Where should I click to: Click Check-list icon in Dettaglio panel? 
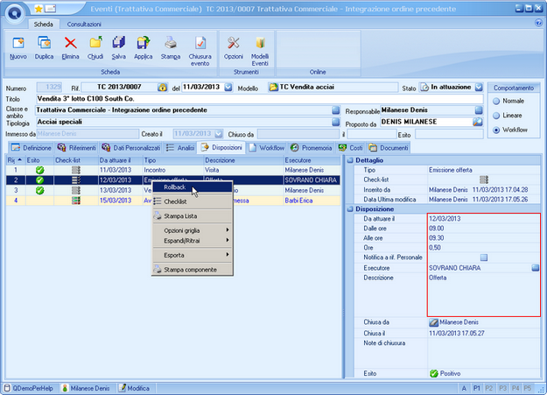tap(484, 180)
